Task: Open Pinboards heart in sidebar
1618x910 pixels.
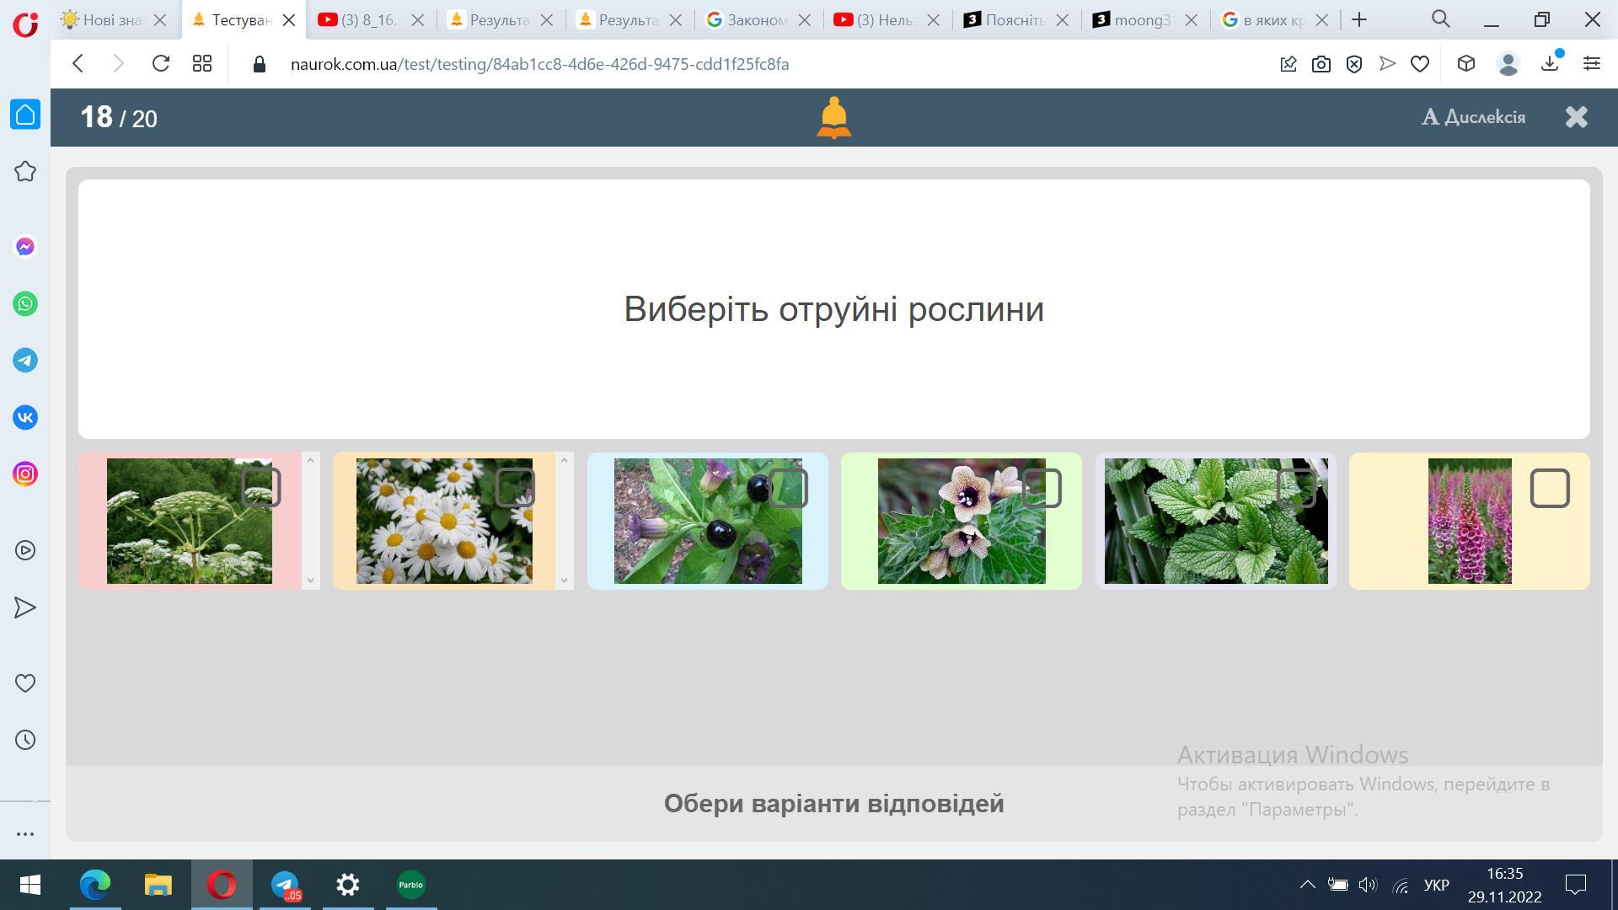Action: (x=25, y=683)
